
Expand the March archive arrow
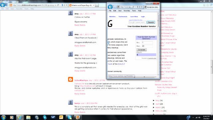(x=154, y=107)
